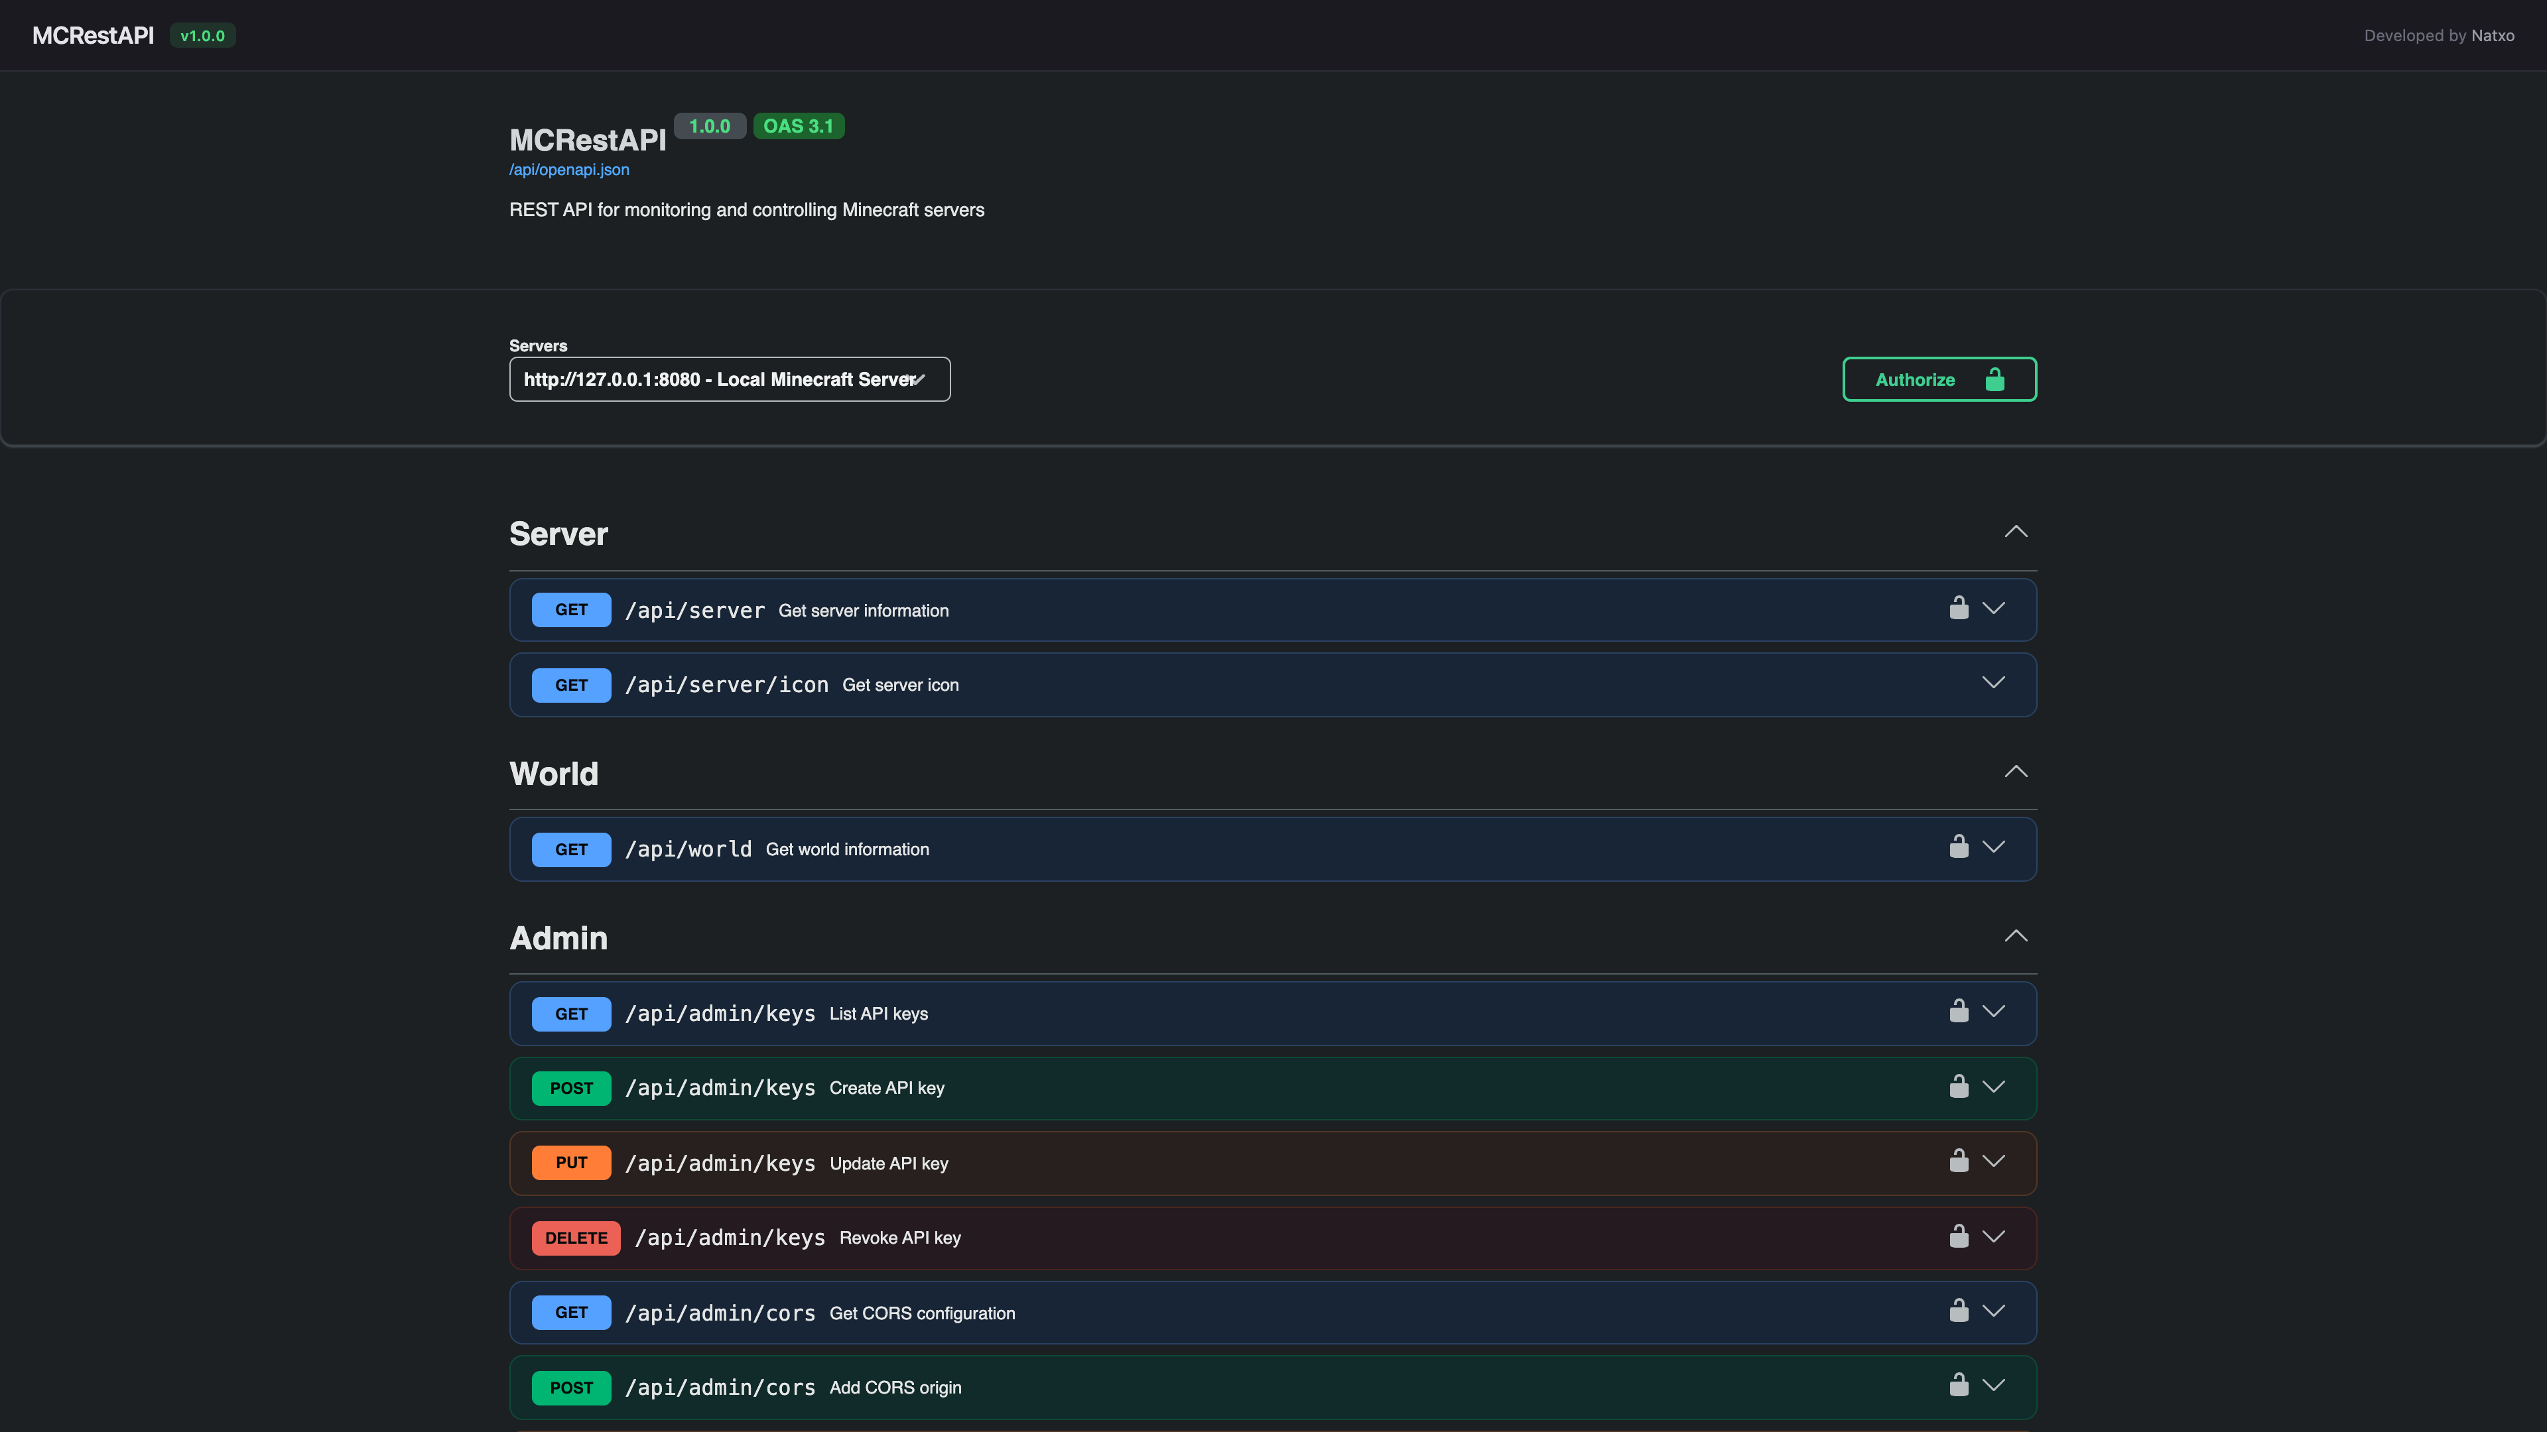The height and width of the screenshot is (1432, 2547).
Task: Collapse the Admin section
Action: 2015,936
